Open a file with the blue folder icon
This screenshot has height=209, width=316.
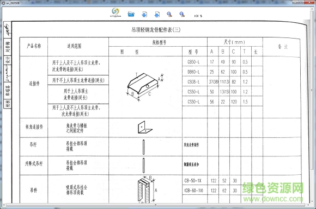pos(131,14)
